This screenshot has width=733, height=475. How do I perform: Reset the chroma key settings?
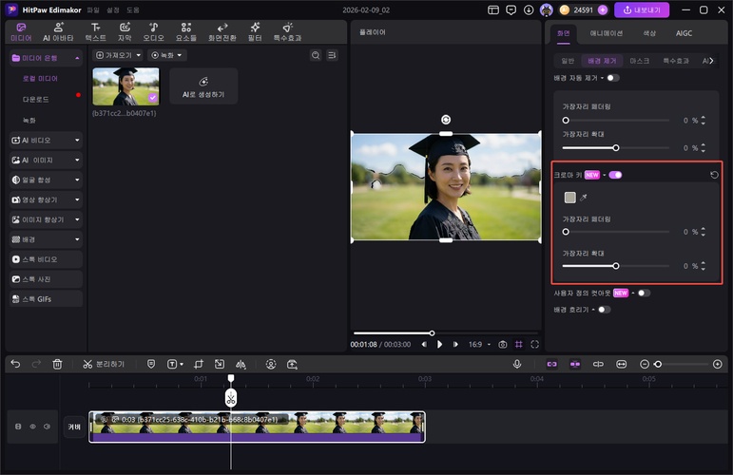tap(714, 175)
